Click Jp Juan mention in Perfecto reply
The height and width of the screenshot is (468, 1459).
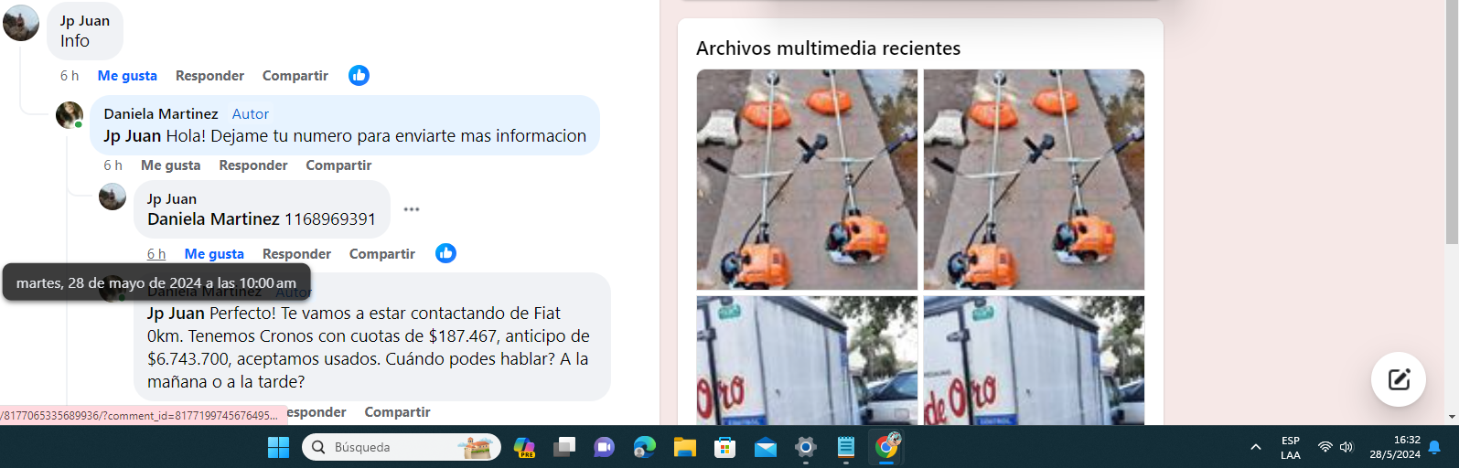tap(177, 314)
